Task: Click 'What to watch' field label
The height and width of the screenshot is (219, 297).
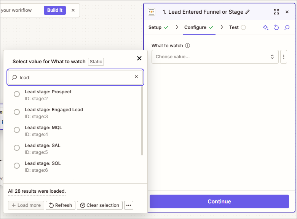Action: tap(167, 46)
